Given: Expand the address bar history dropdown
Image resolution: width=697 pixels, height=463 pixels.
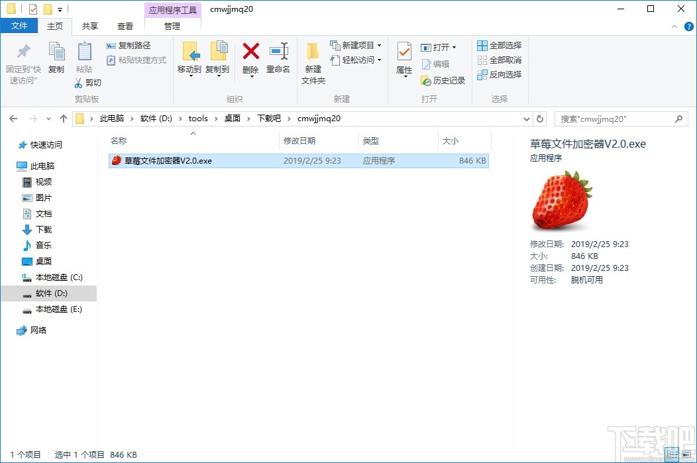Looking at the screenshot, I should click(x=525, y=118).
